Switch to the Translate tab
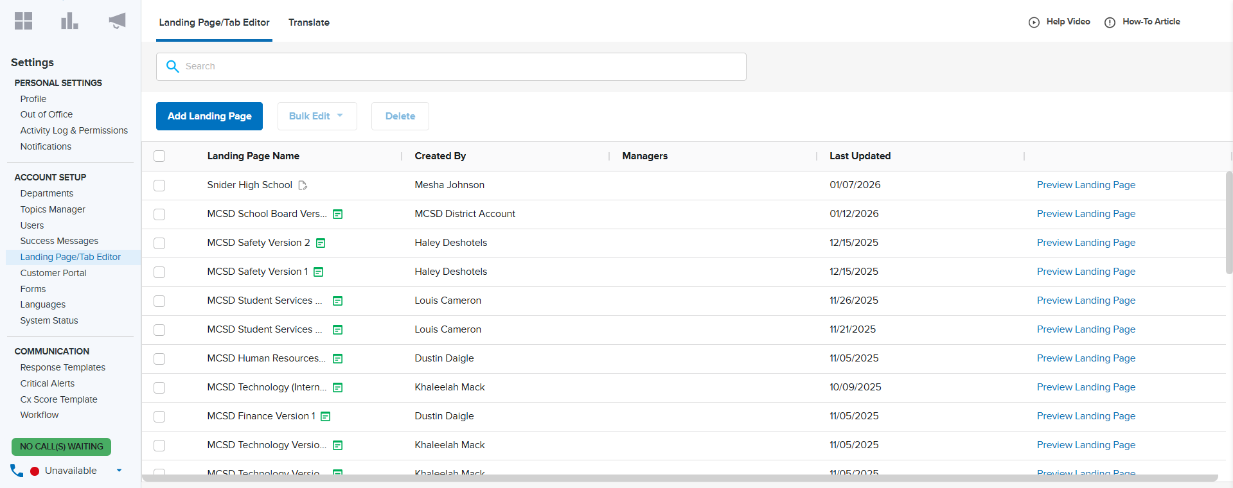Viewport: 1233px width, 488px height. click(308, 22)
